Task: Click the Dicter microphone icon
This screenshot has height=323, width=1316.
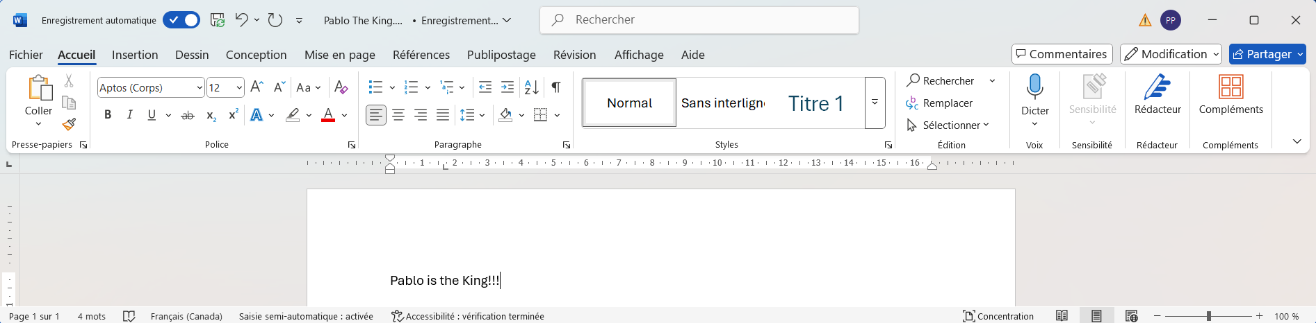Action: click(x=1034, y=87)
